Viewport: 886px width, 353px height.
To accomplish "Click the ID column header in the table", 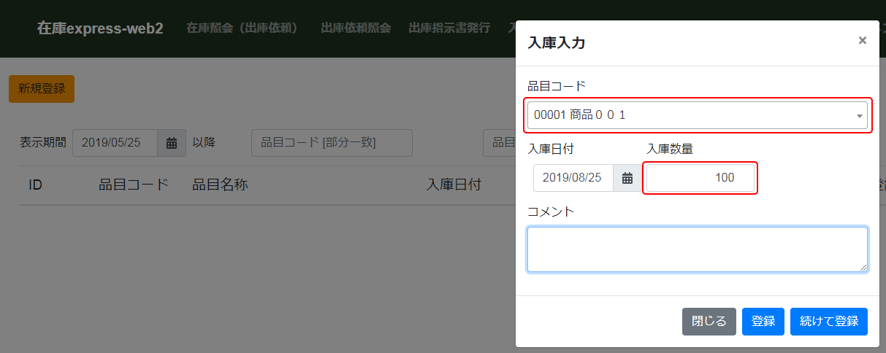I will 35,185.
